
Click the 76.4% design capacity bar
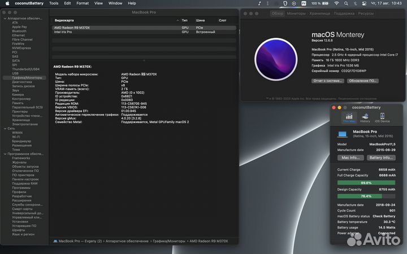(366, 196)
